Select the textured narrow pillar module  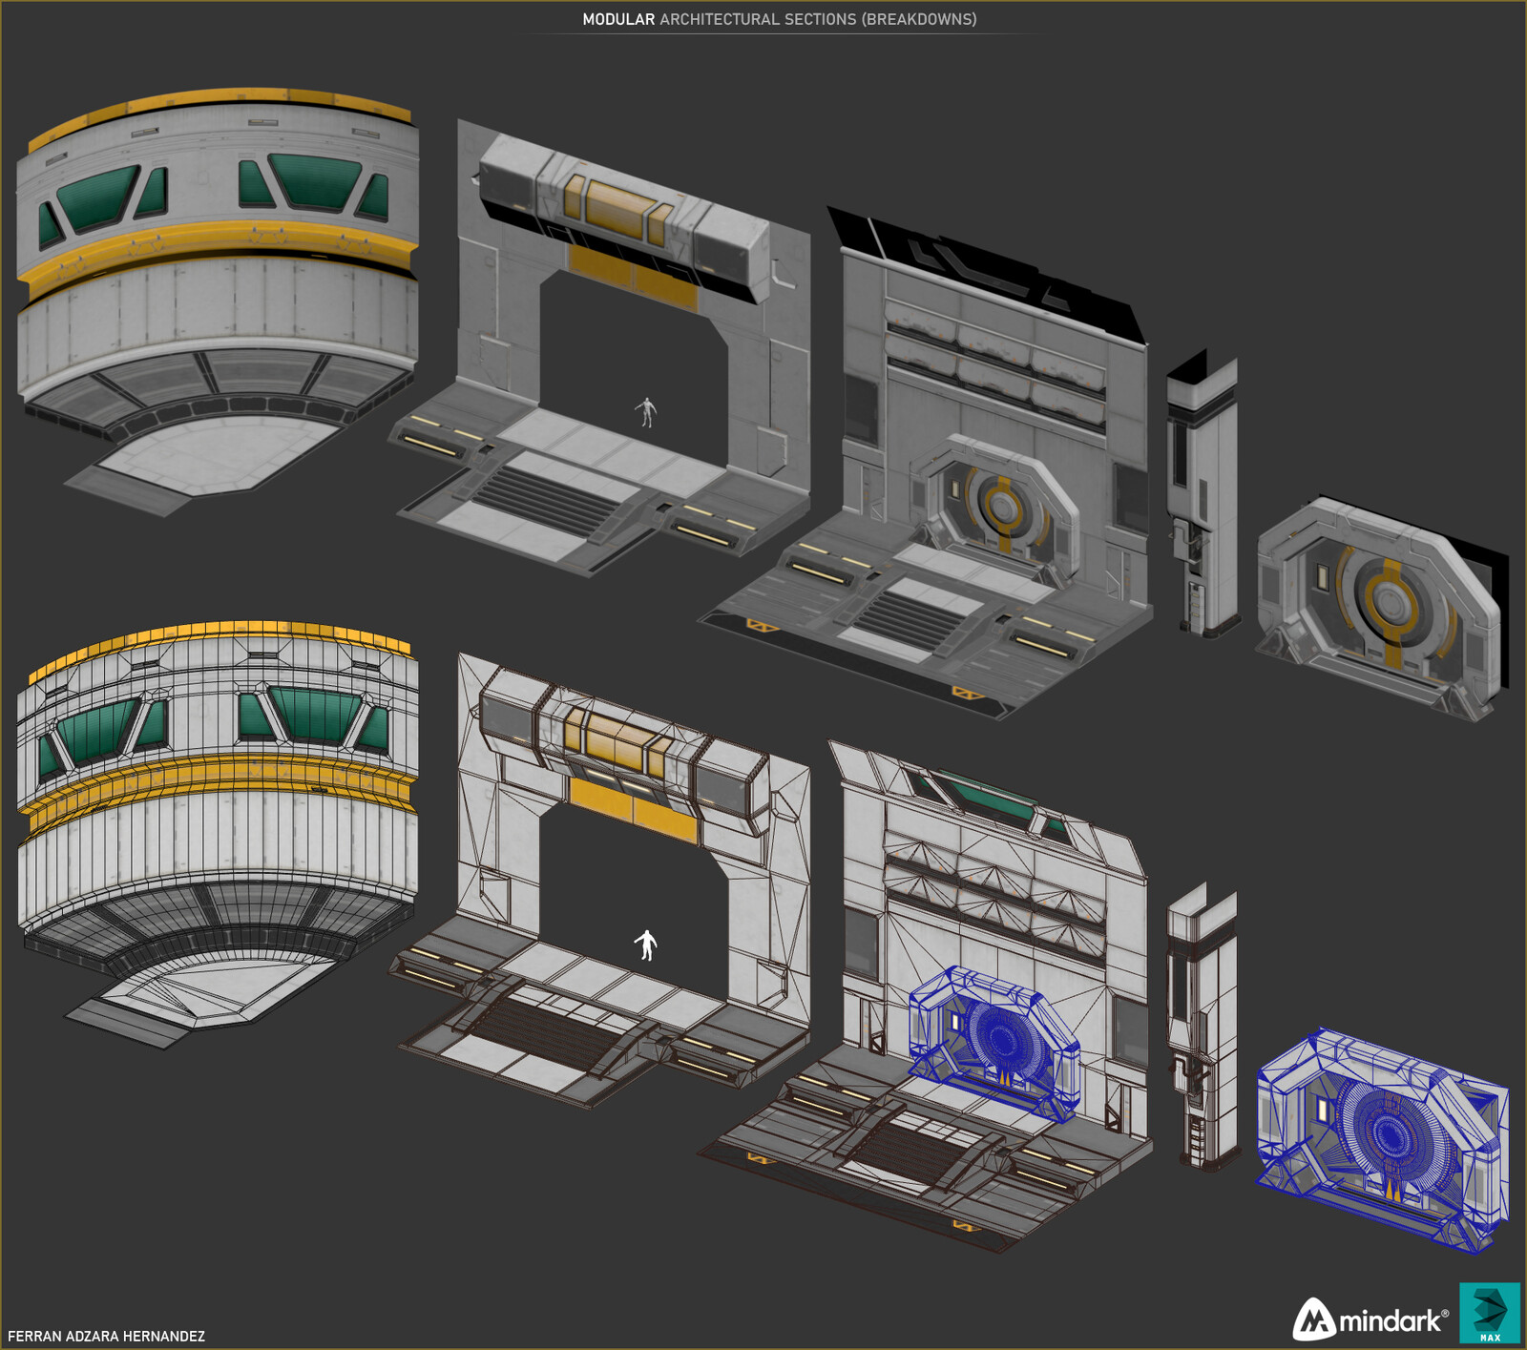[x=1203, y=494]
